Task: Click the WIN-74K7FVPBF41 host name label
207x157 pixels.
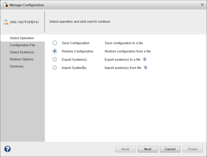Action: [x=24, y=22]
